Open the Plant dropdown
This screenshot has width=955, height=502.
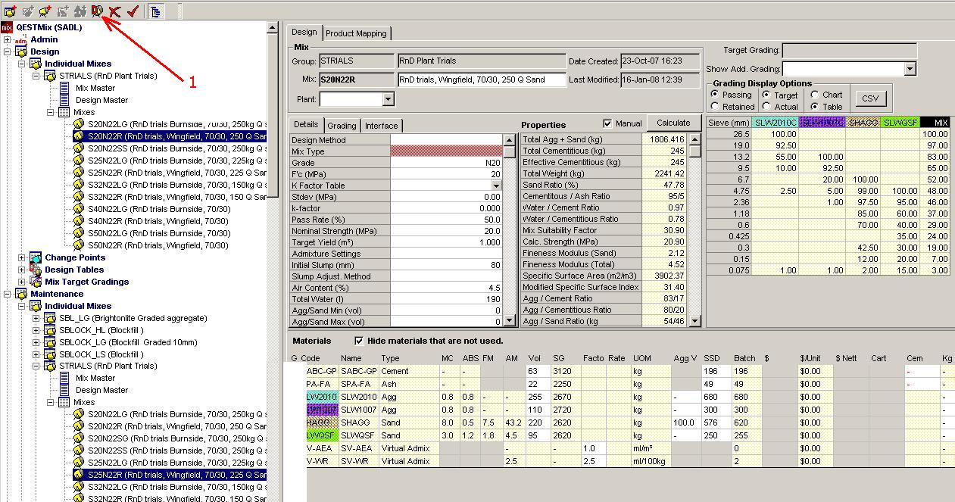click(388, 99)
